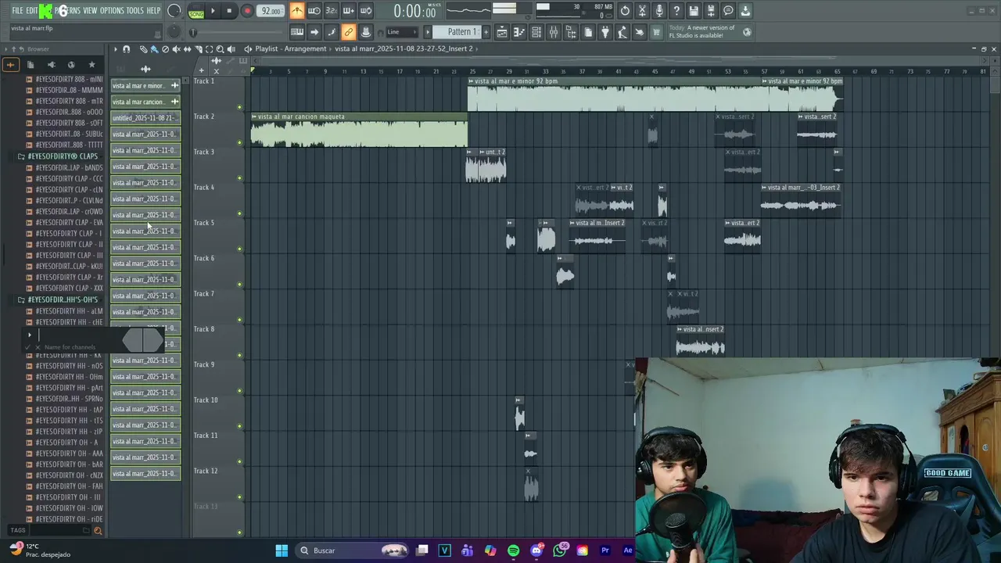Open the plugin picker plug icon
This screenshot has height=563, width=1001.
[x=605, y=32]
